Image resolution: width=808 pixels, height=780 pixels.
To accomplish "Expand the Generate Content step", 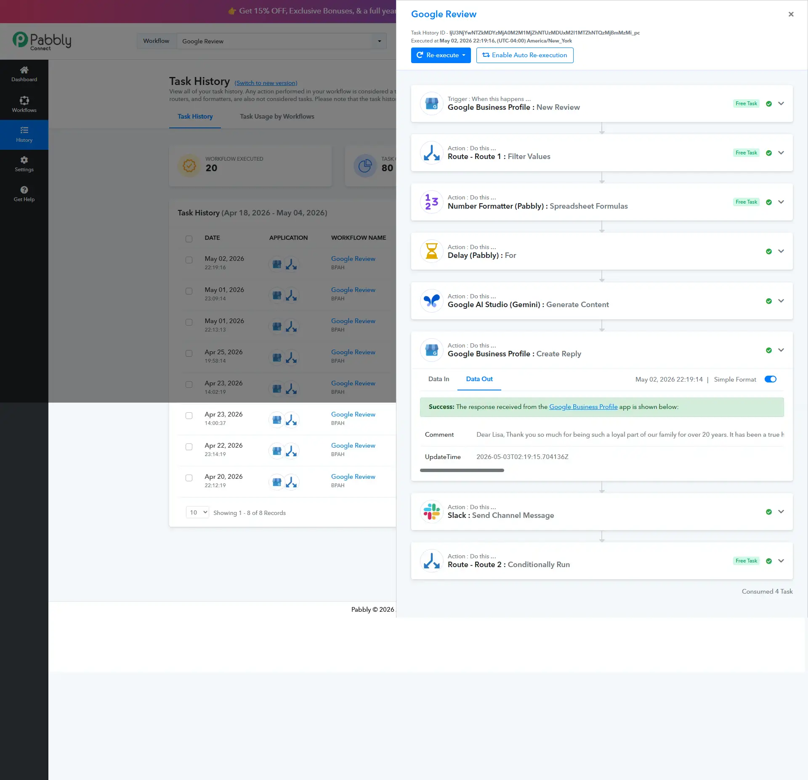I will (781, 301).
